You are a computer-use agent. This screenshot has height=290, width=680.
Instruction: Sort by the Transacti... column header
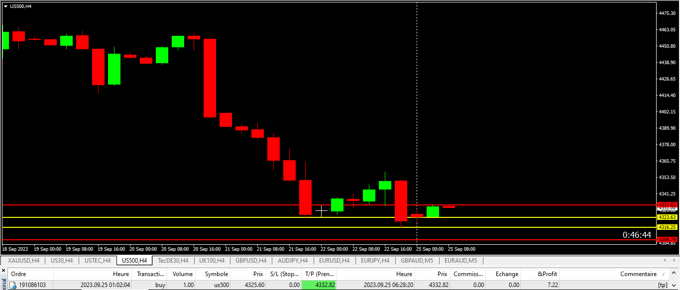pos(149,274)
